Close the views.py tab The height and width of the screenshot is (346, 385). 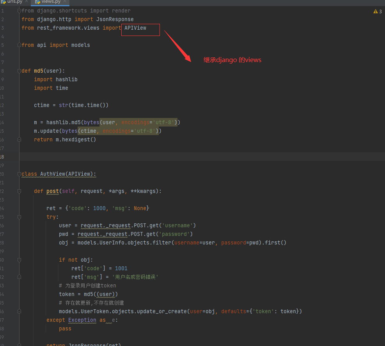(65, 2)
